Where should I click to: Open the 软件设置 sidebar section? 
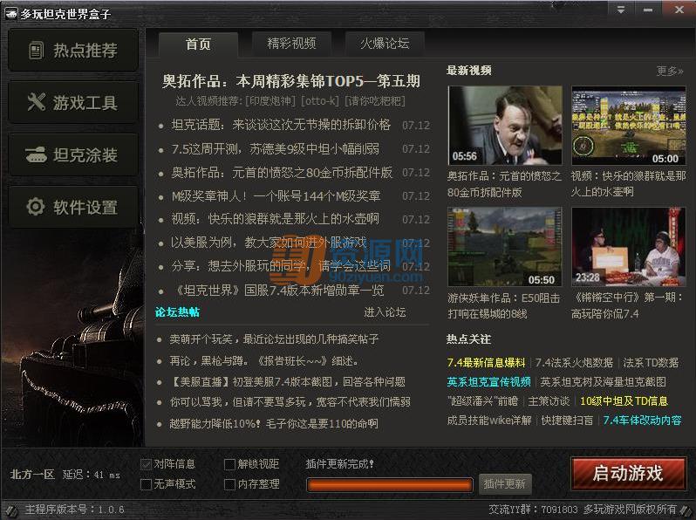[72, 208]
